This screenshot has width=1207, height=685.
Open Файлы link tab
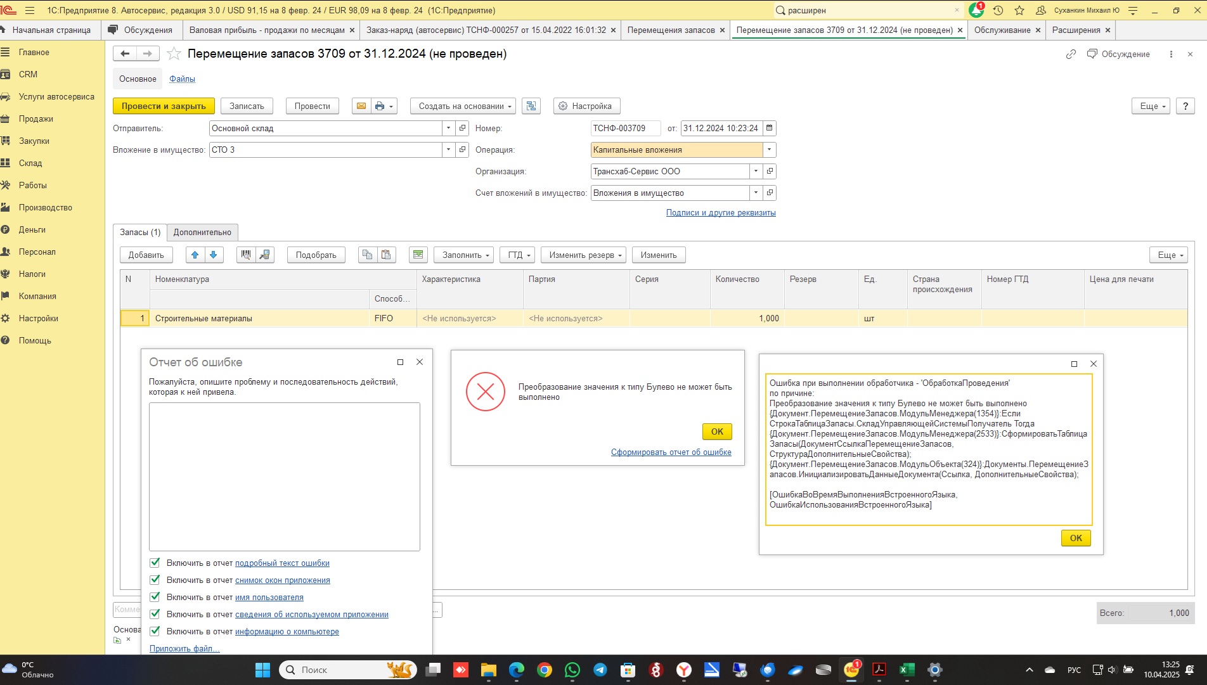(182, 79)
